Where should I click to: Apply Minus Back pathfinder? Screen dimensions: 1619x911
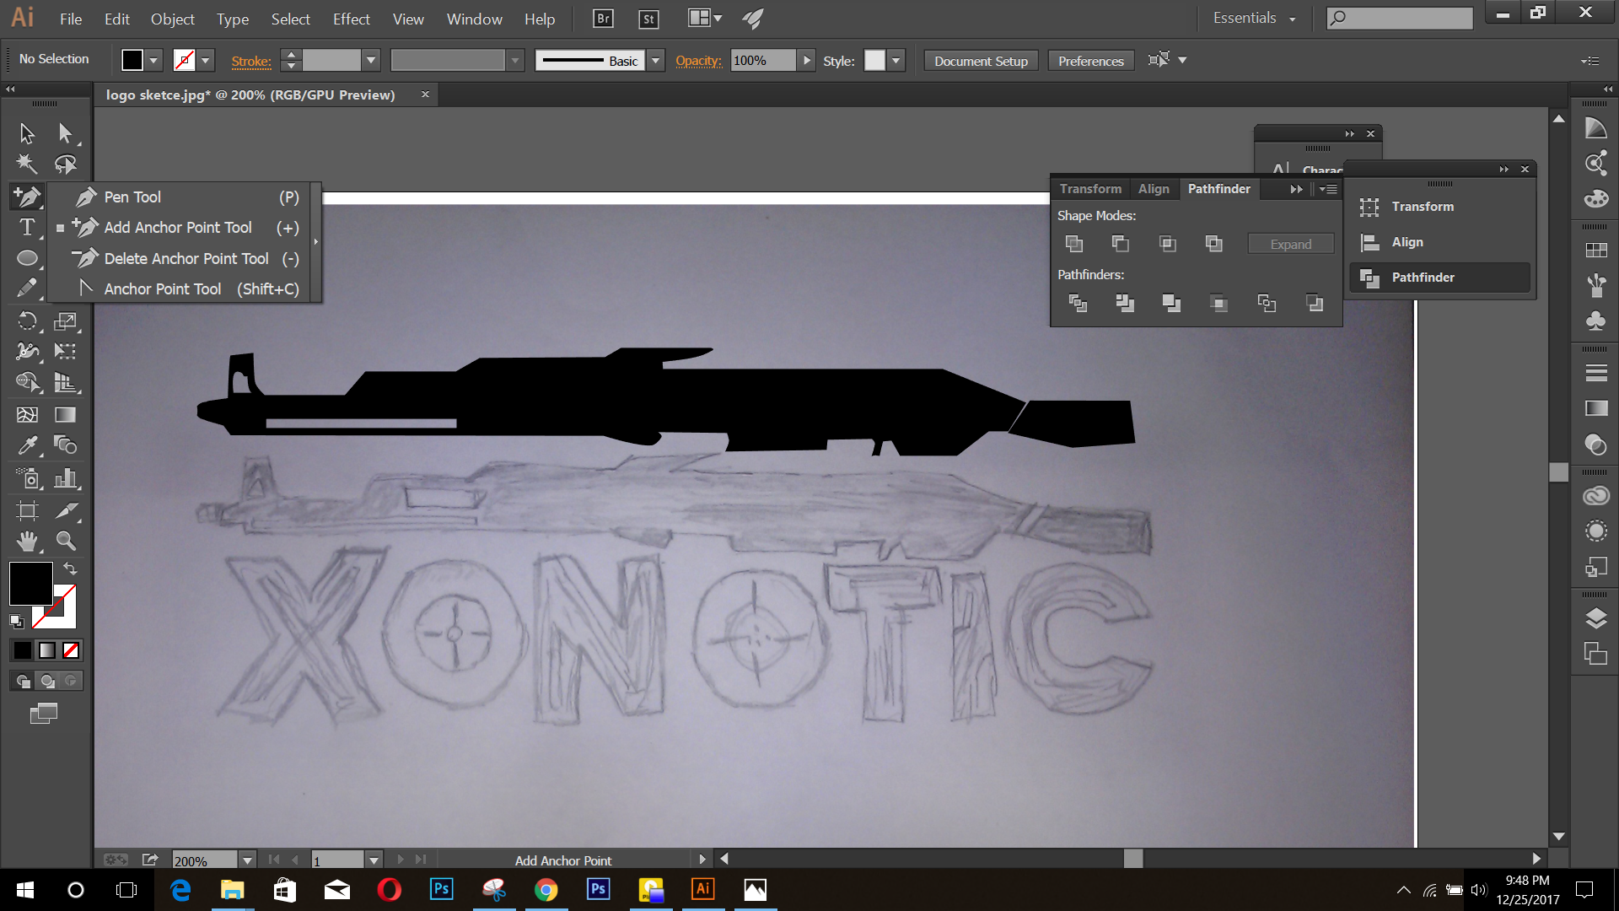(1315, 303)
